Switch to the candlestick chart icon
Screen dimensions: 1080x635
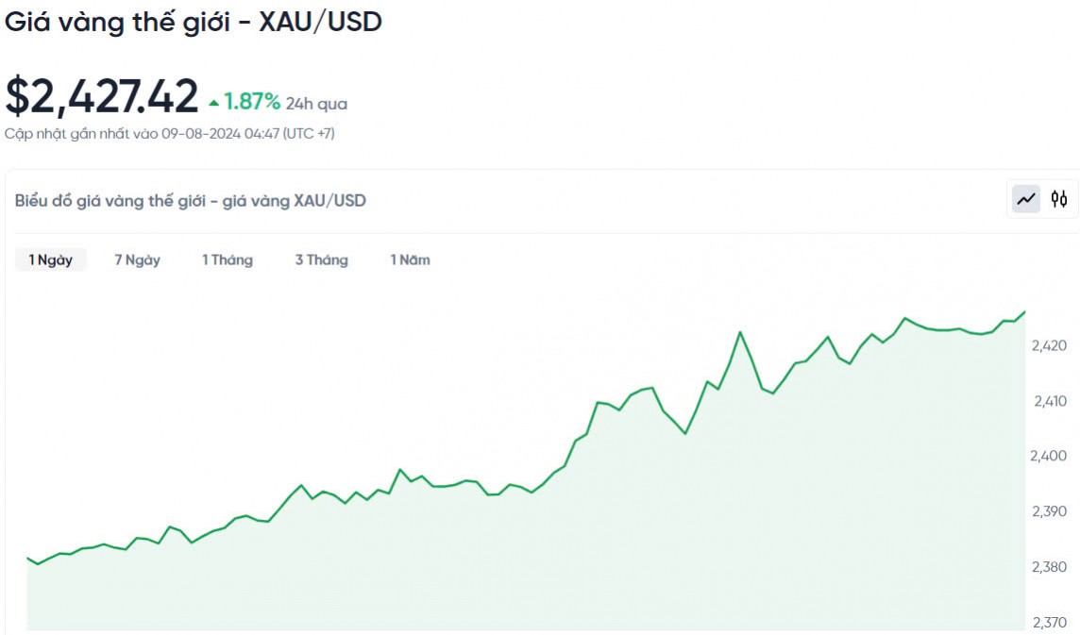[x=1059, y=199]
